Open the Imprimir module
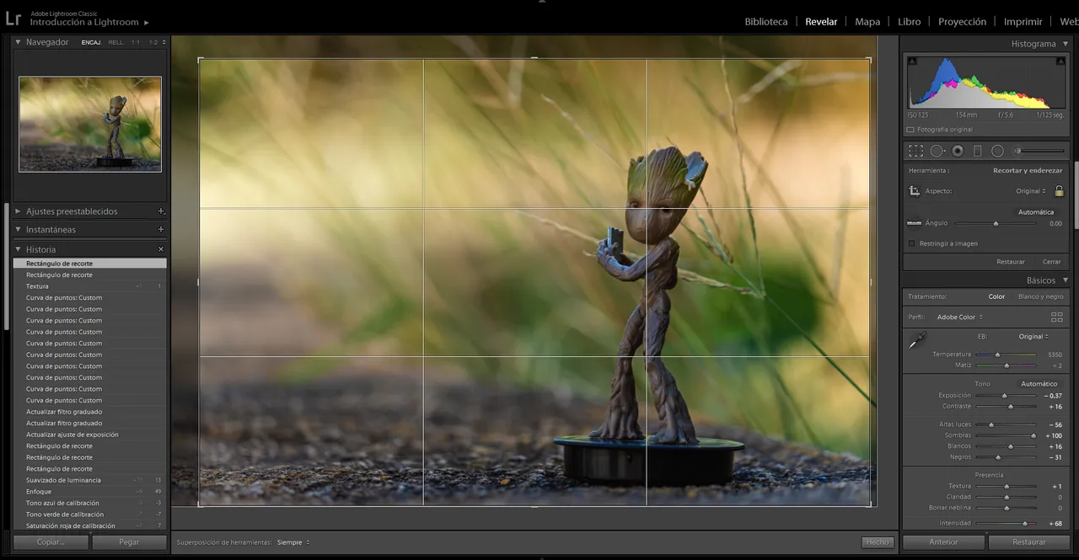This screenshot has height=560, width=1079. pyautogui.click(x=1023, y=22)
